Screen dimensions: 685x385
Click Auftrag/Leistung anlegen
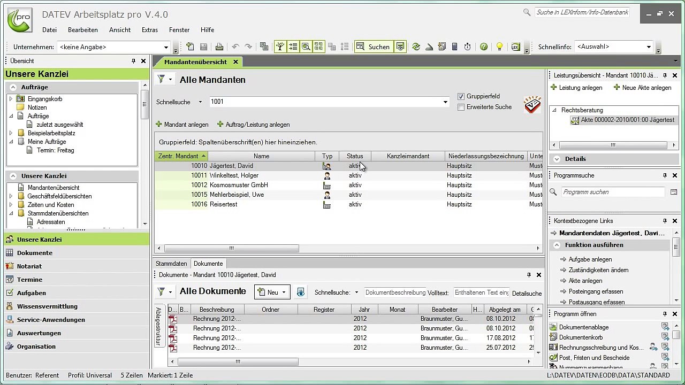pos(254,125)
